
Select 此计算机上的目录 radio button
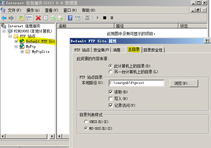pyautogui.click(x=111, y=66)
